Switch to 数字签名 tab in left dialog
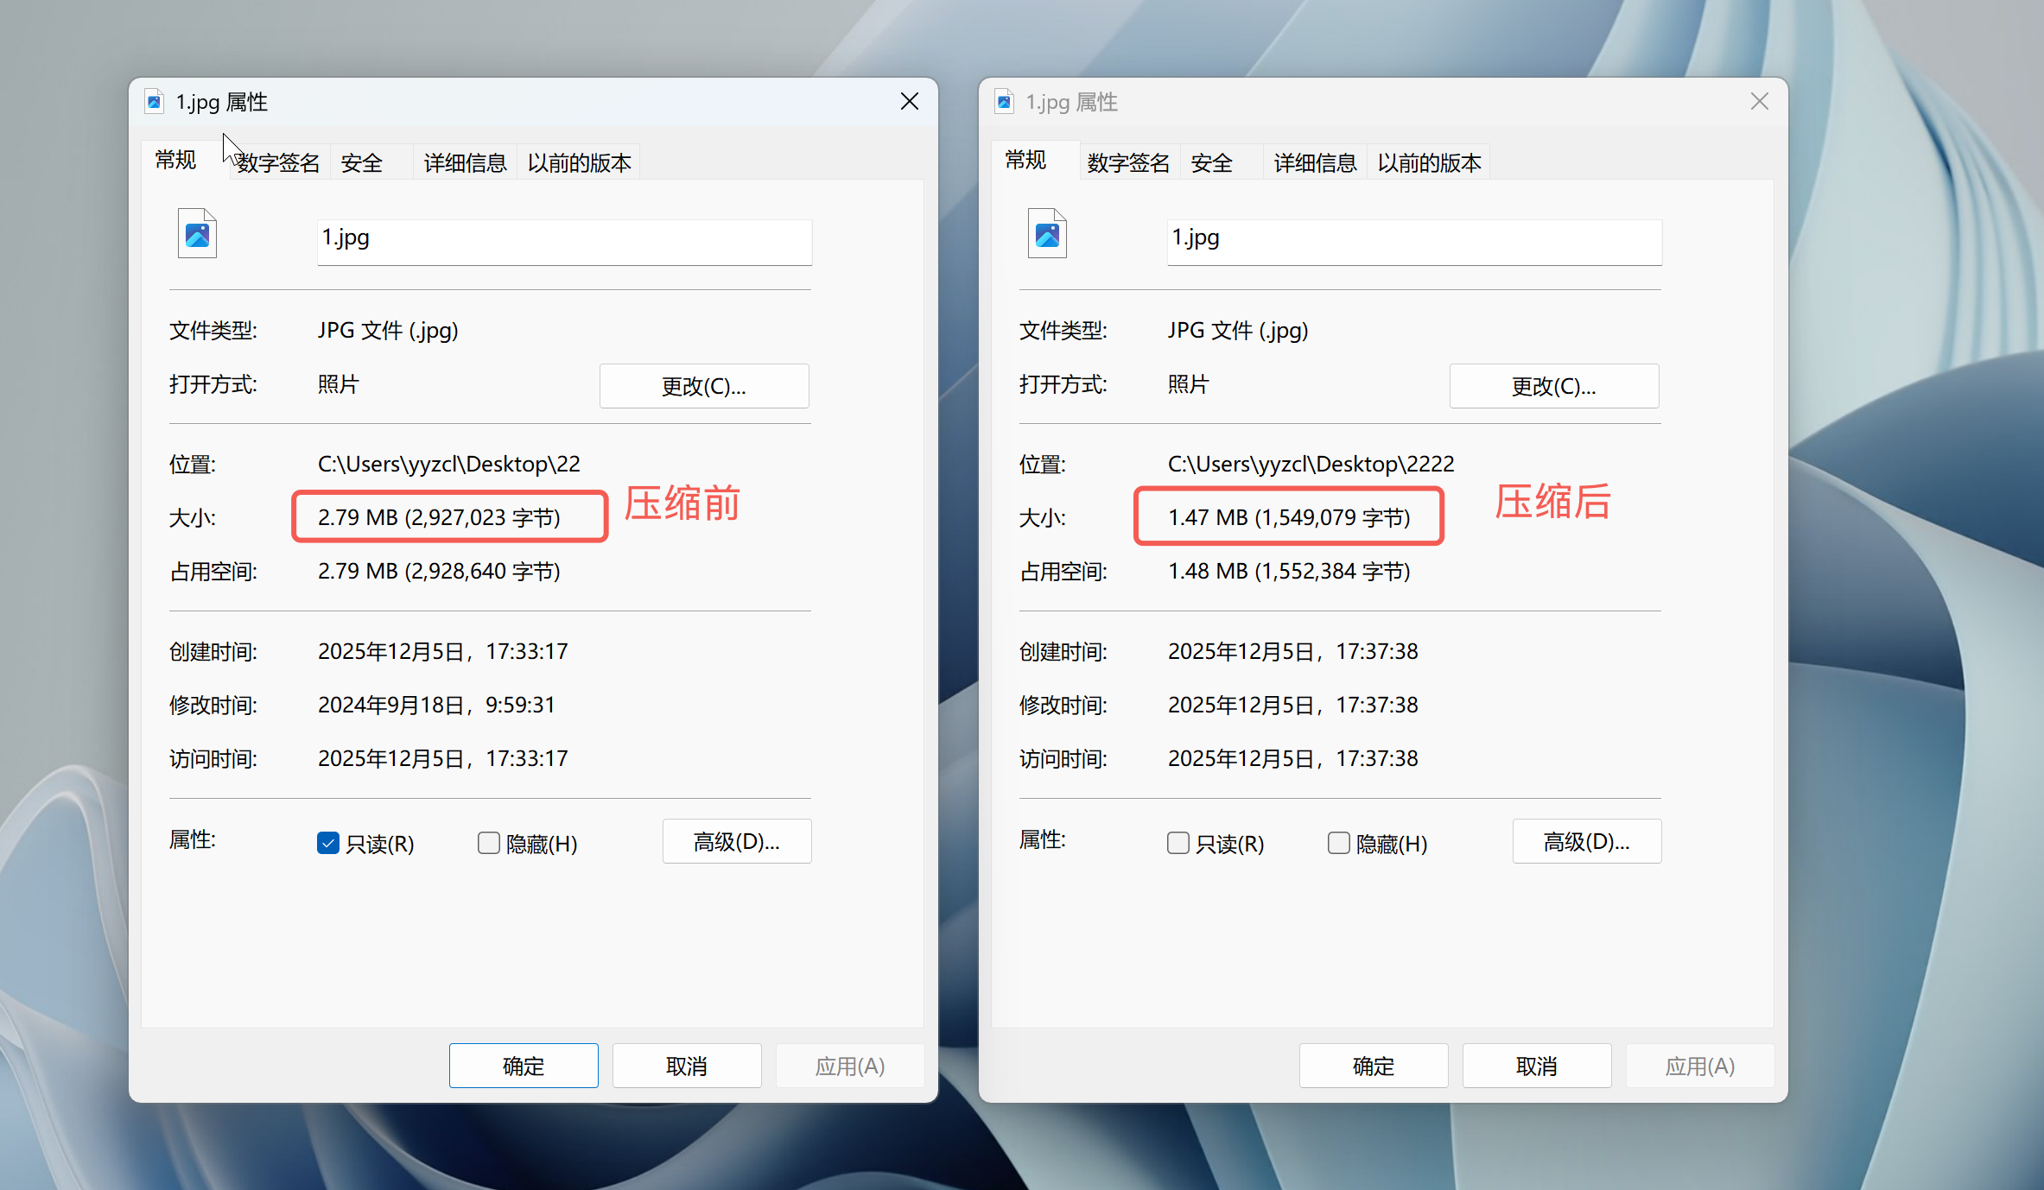The height and width of the screenshot is (1190, 2044). pos(278,163)
